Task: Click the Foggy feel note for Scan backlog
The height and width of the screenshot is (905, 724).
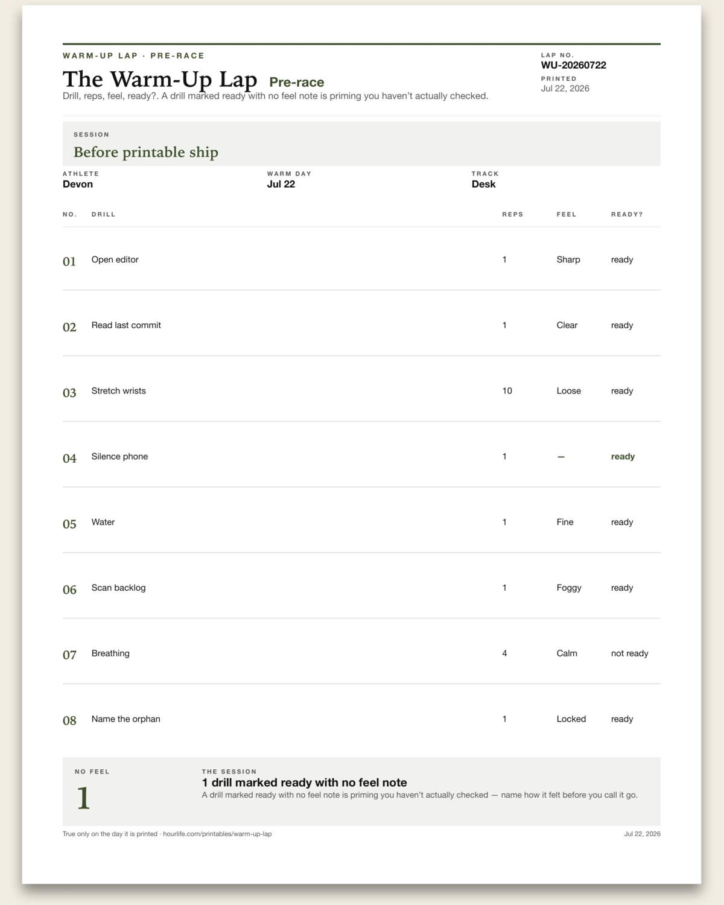Action: [569, 588]
